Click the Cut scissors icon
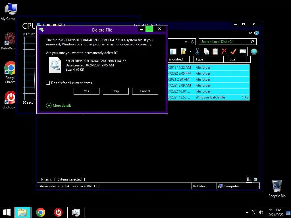 pyautogui.click(x=197, y=51)
